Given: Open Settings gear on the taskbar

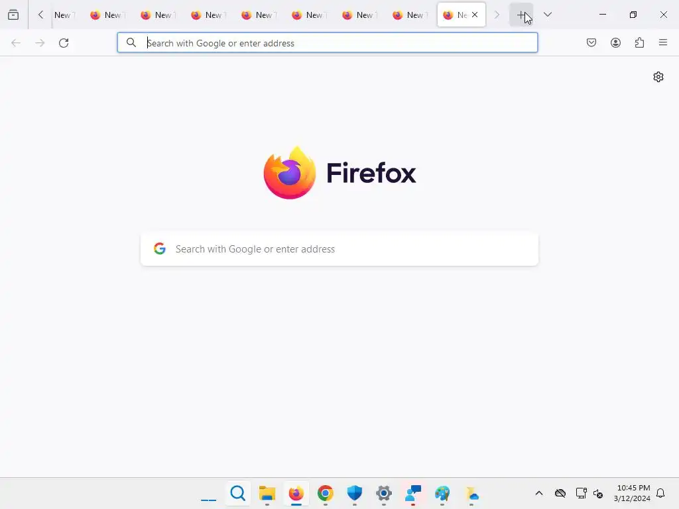Looking at the screenshot, I should [384, 493].
